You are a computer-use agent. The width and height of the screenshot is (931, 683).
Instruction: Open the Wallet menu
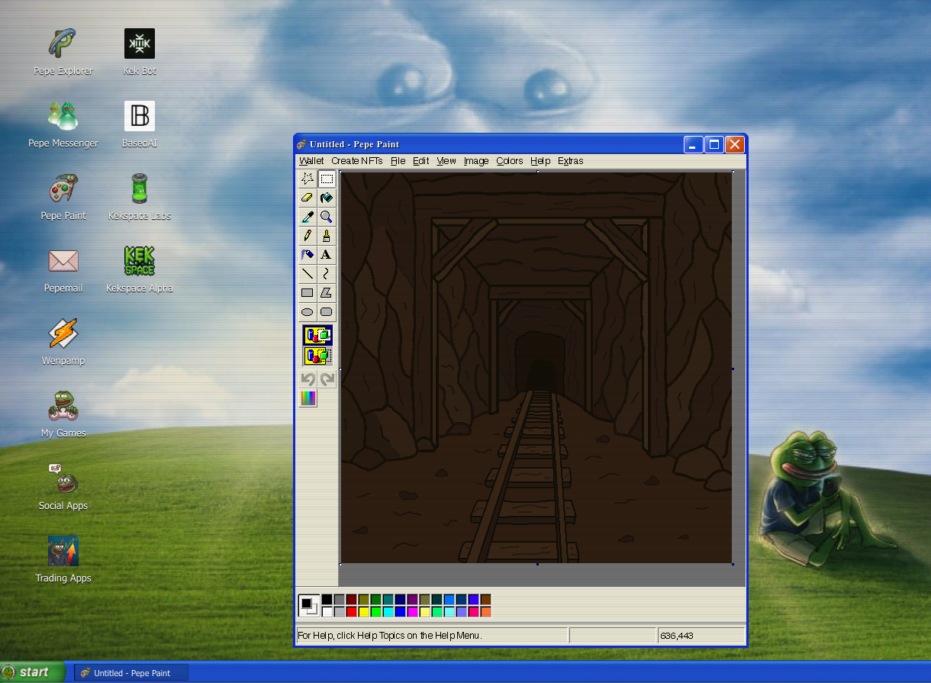[x=311, y=161]
